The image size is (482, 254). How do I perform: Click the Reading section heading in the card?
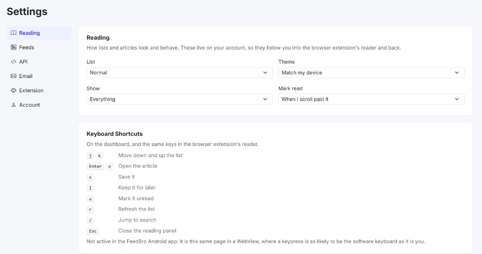(x=98, y=37)
